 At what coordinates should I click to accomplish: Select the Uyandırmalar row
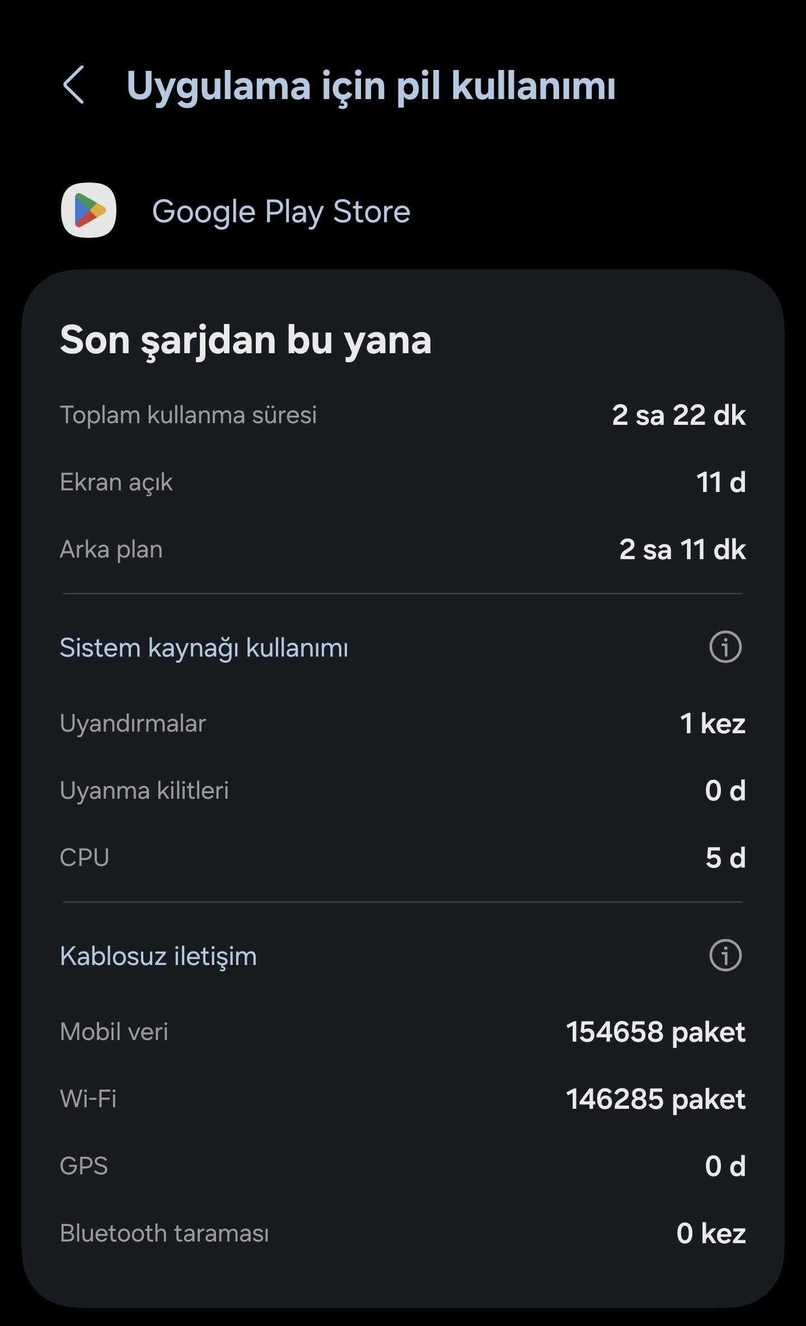coord(402,723)
